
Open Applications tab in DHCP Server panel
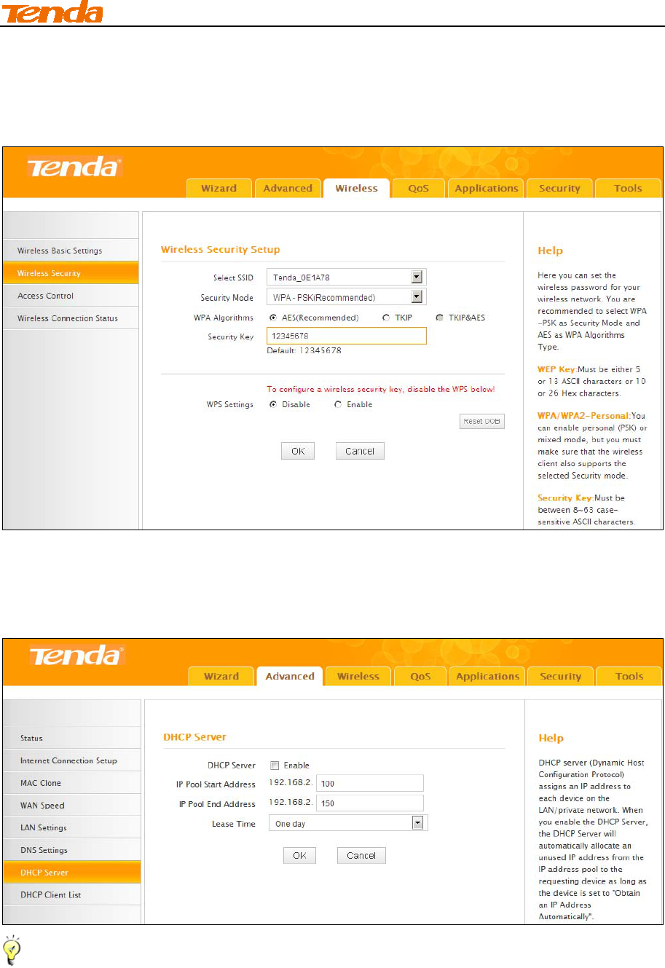pos(488,676)
